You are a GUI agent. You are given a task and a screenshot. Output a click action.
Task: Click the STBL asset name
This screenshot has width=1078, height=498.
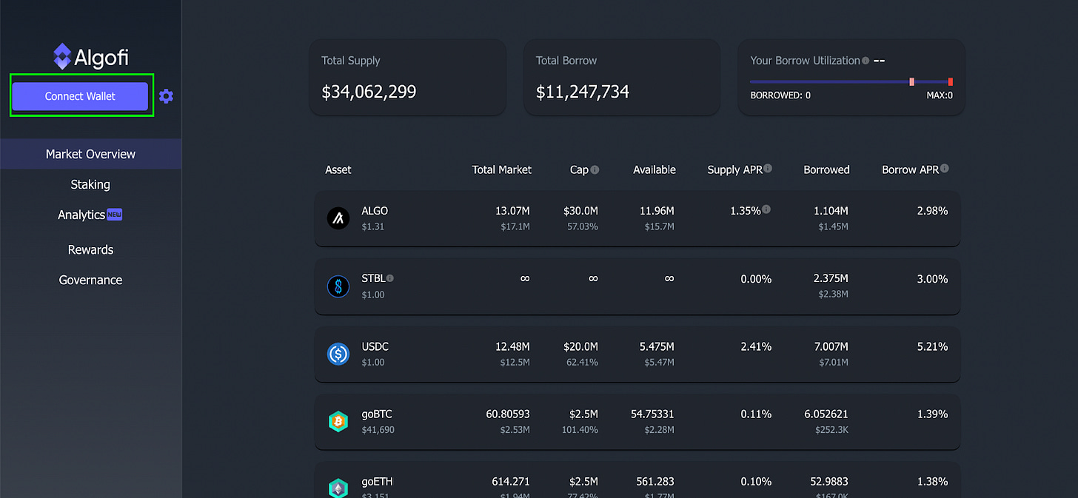(x=373, y=279)
